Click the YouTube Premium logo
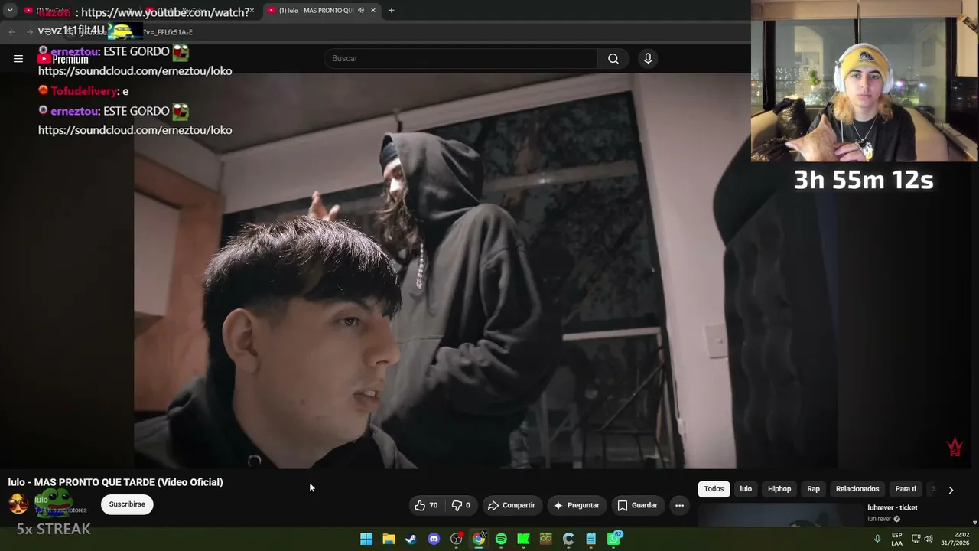The width and height of the screenshot is (979, 551). (63, 59)
